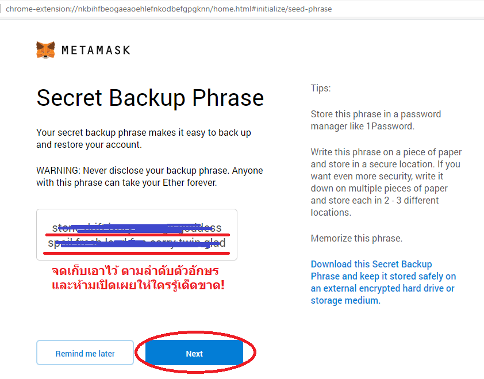484x379 pixels.
Task: Click the Memorize this phrase tip
Action: (356, 238)
